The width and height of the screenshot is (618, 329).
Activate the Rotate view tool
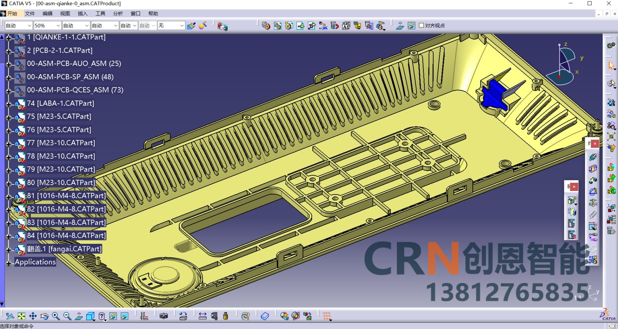click(44, 316)
